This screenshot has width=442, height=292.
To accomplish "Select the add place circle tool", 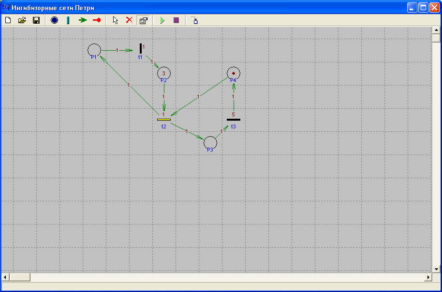I will [x=55, y=20].
